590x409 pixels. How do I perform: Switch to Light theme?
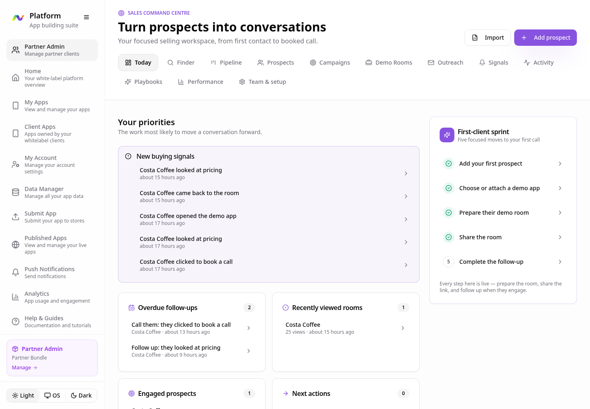pos(23,396)
